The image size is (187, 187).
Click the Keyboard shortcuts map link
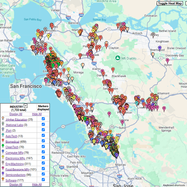(x=174, y=185)
